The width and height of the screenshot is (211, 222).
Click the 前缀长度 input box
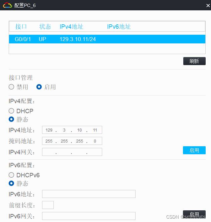[x=48, y=205]
